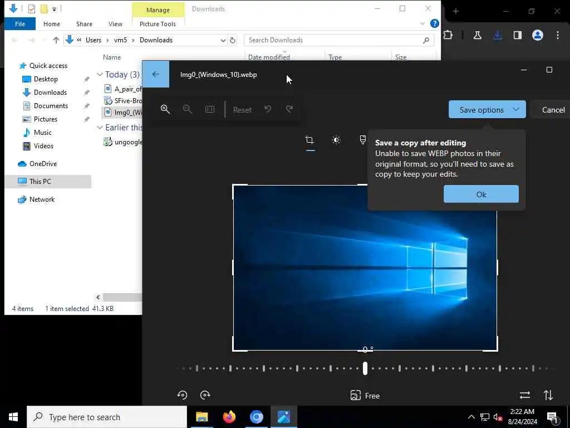The width and height of the screenshot is (570, 428).
Task: Click the straighten slider handle
Action: click(x=365, y=368)
